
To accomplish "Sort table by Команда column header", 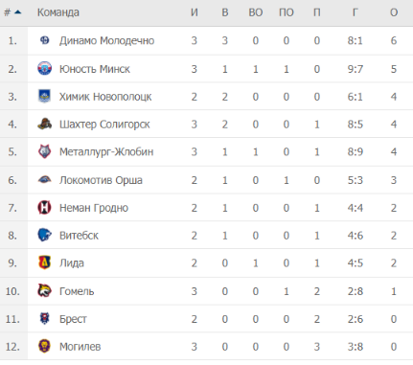I will tap(58, 12).
